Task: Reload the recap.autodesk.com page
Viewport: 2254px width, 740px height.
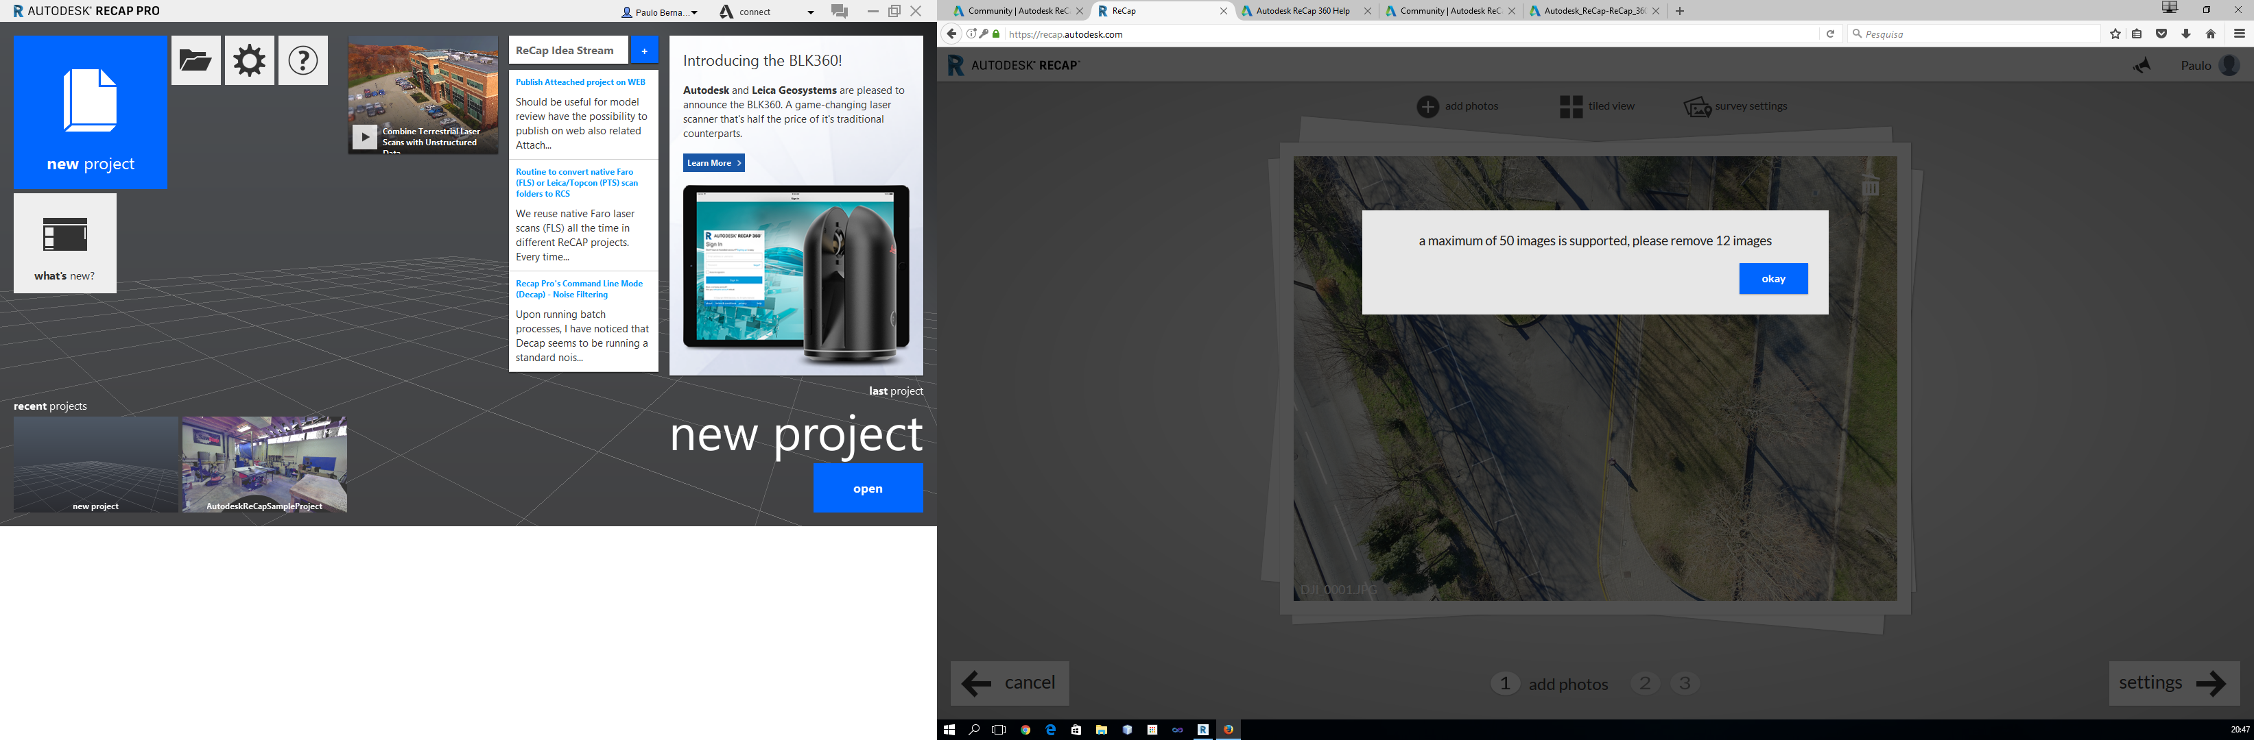Action: pos(1831,34)
